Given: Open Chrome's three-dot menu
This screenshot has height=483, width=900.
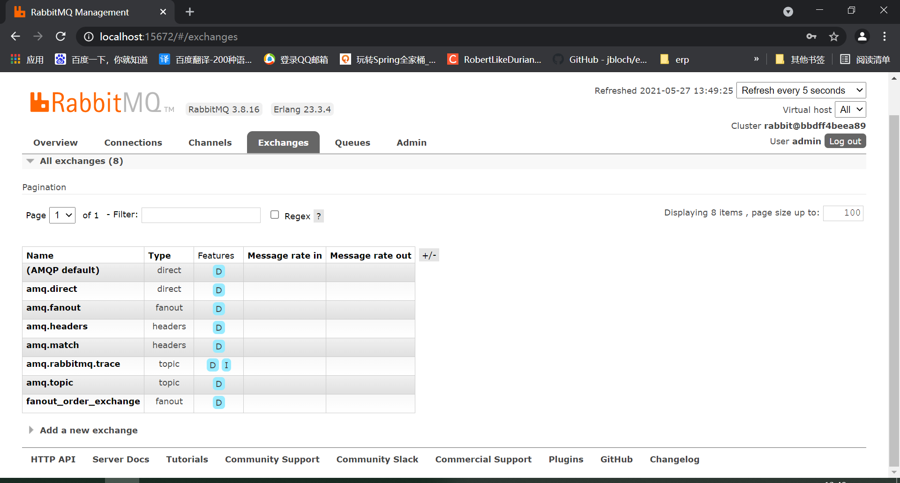Looking at the screenshot, I should (885, 37).
